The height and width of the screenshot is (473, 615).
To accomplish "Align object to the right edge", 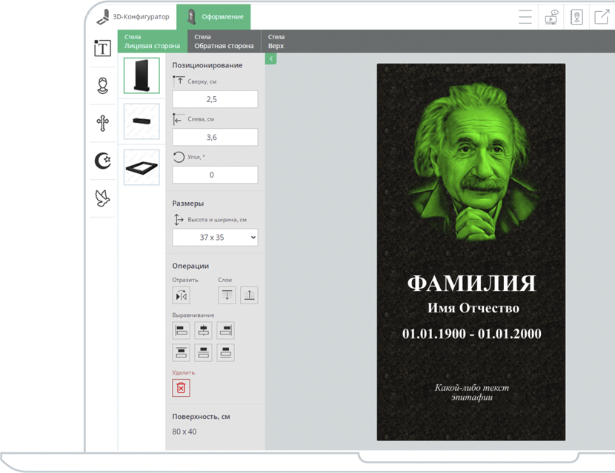I will tap(225, 330).
